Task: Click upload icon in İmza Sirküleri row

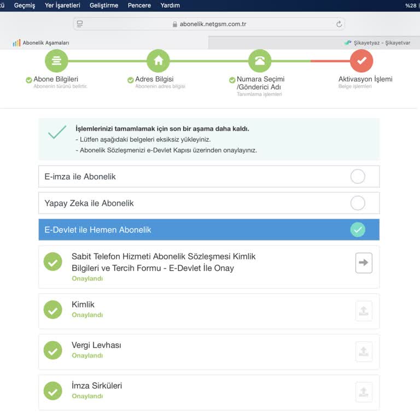Action: coord(364,392)
